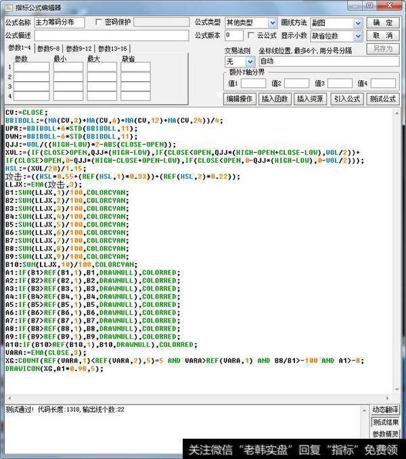Screen dimensions: 406x459
Task: Click the 另存为 button
Action: (383, 49)
